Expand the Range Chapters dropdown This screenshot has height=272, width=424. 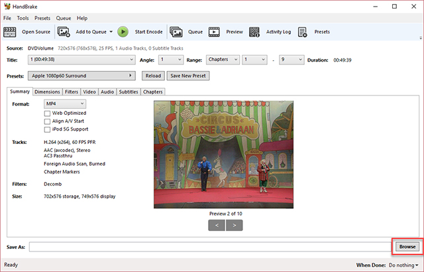223,60
